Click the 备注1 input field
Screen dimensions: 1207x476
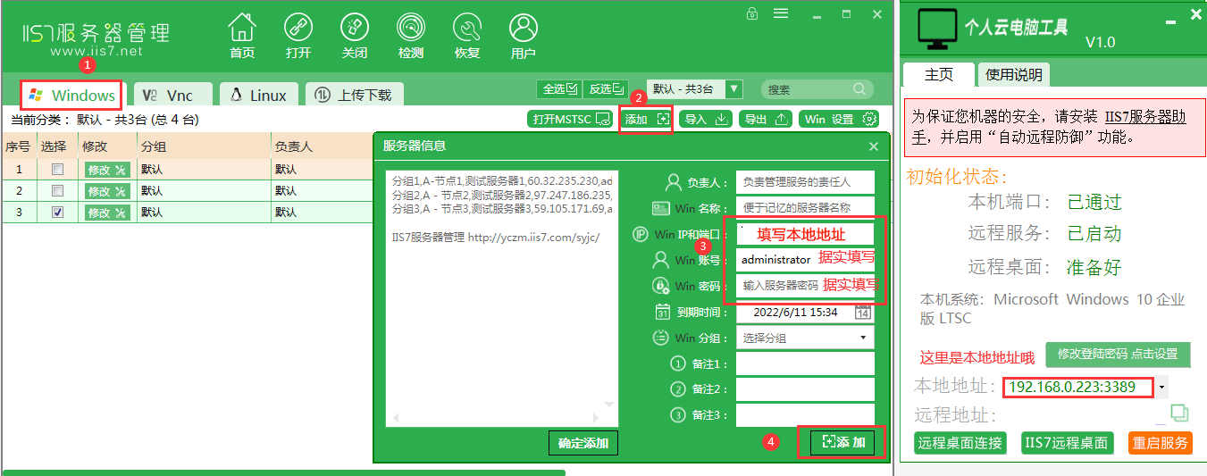coord(805,363)
